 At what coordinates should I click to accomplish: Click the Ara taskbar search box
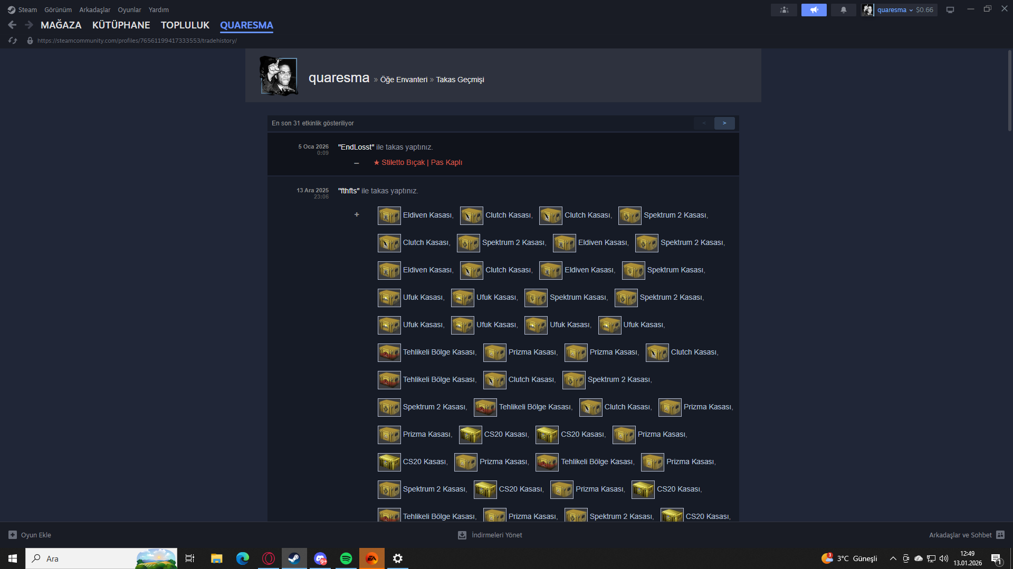pyautogui.click(x=101, y=558)
